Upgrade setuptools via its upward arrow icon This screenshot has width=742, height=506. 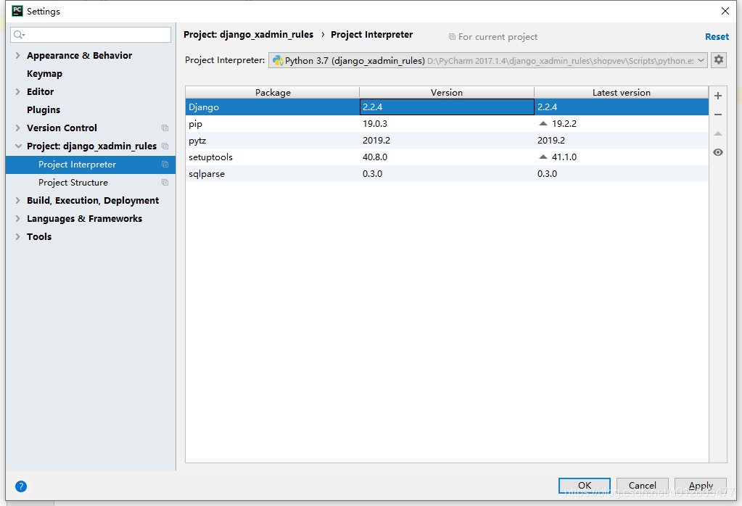tap(543, 157)
